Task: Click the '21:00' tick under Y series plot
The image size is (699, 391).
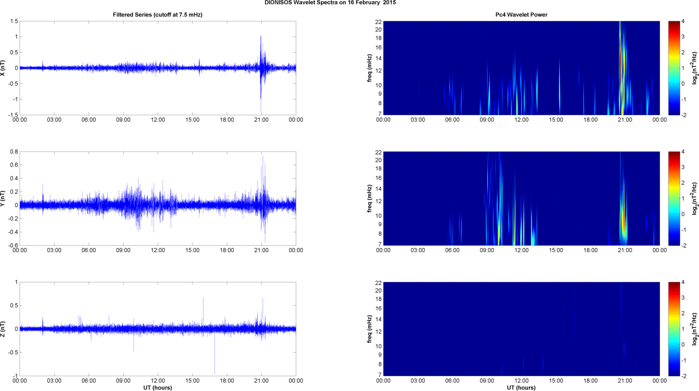Action: (261, 250)
